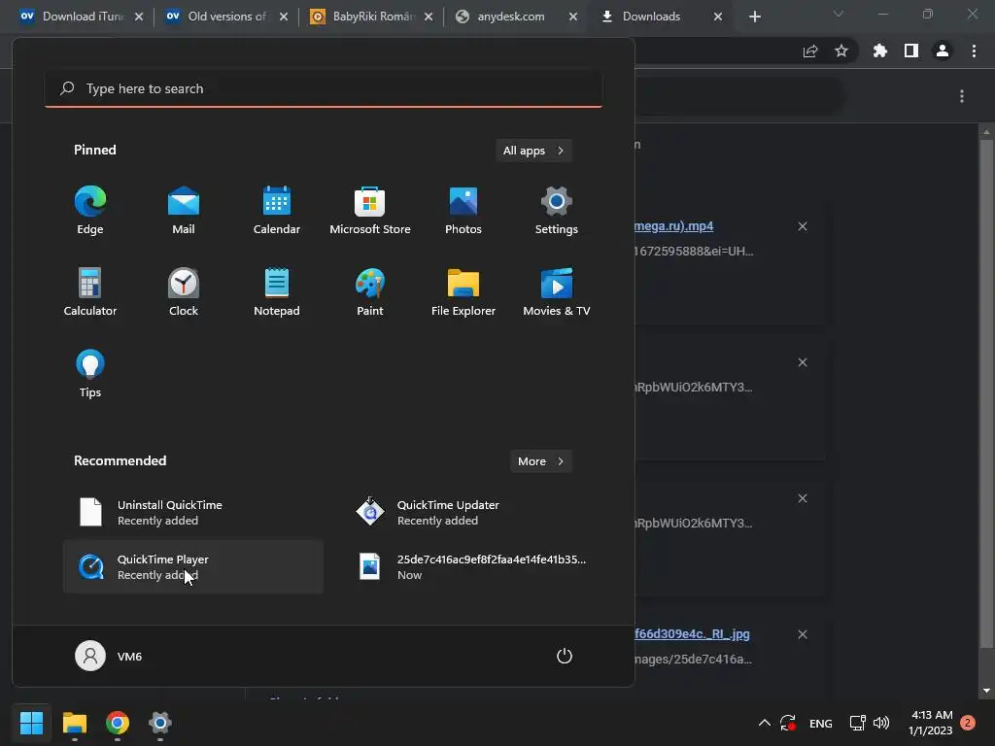The width and height of the screenshot is (995, 746).
Task: Switch to Old versions of tab
Action: (226, 17)
